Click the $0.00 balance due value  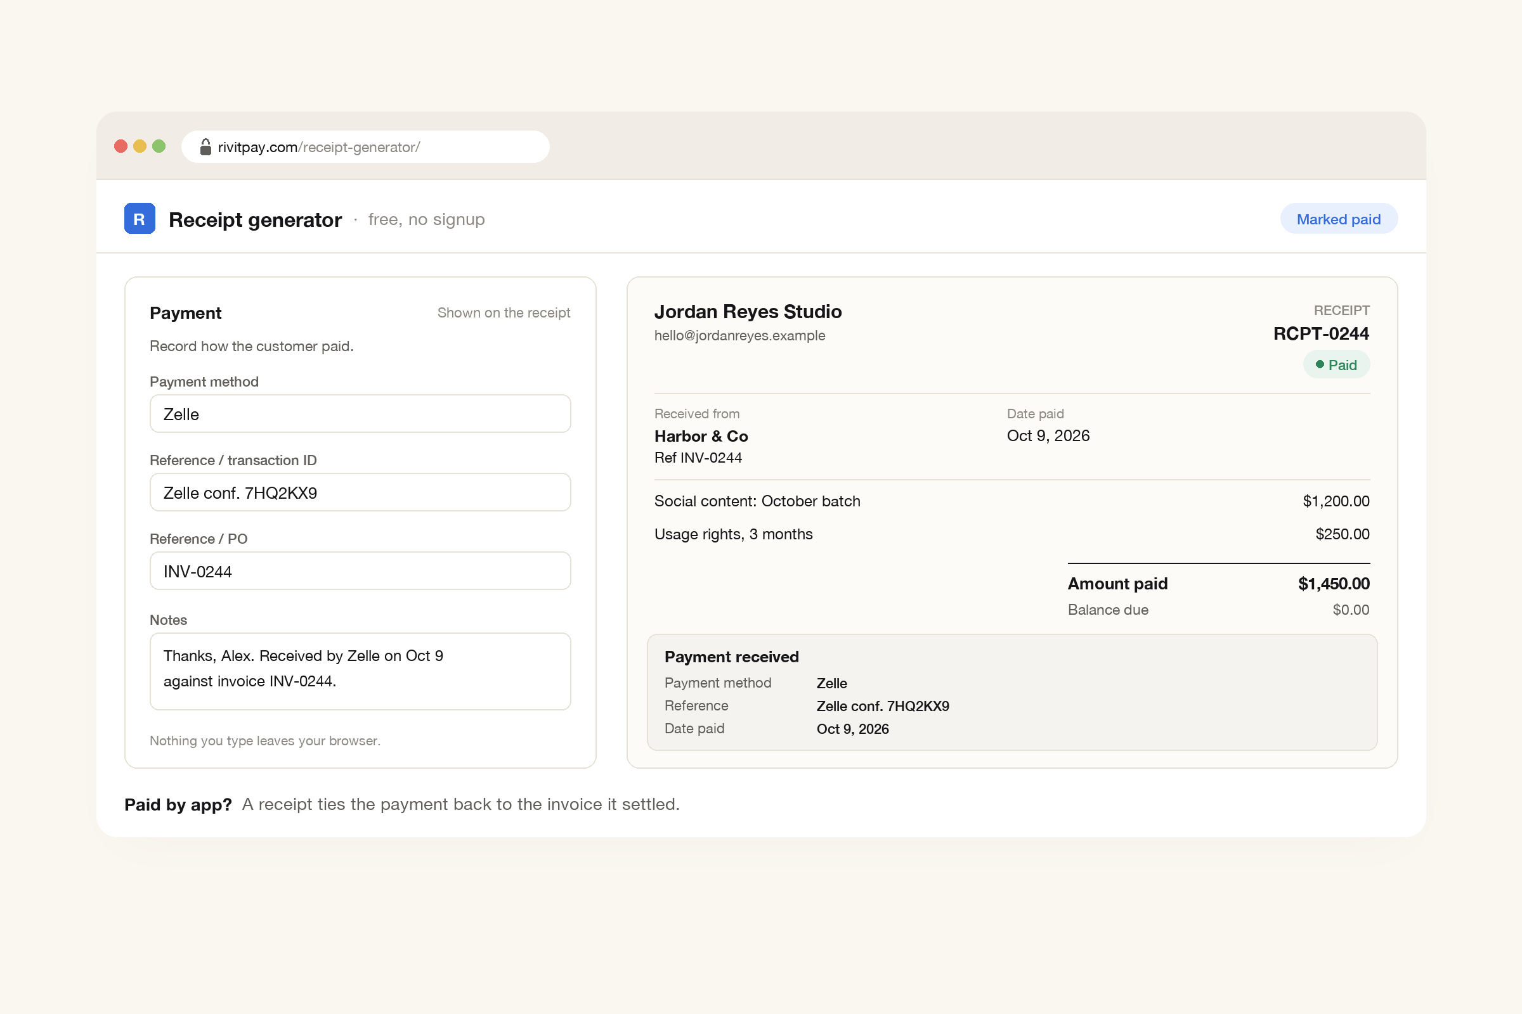[x=1351, y=610]
